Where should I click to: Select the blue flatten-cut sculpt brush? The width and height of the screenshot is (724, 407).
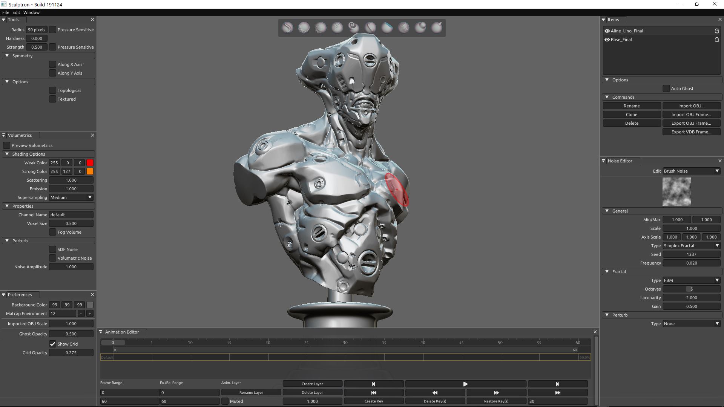387,28
